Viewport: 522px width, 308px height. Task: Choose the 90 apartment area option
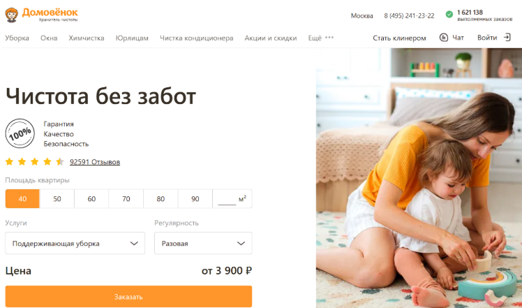click(x=195, y=198)
